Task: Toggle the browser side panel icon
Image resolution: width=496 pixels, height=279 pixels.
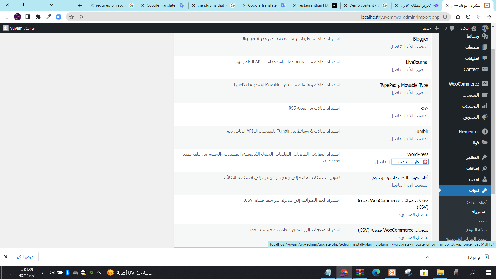Action: pos(28,17)
